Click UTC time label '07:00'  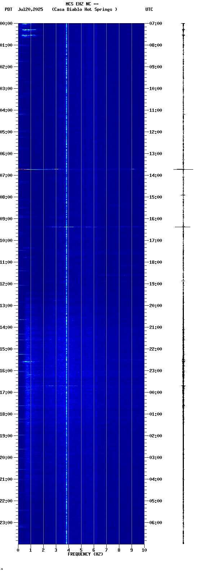(x=156, y=24)
